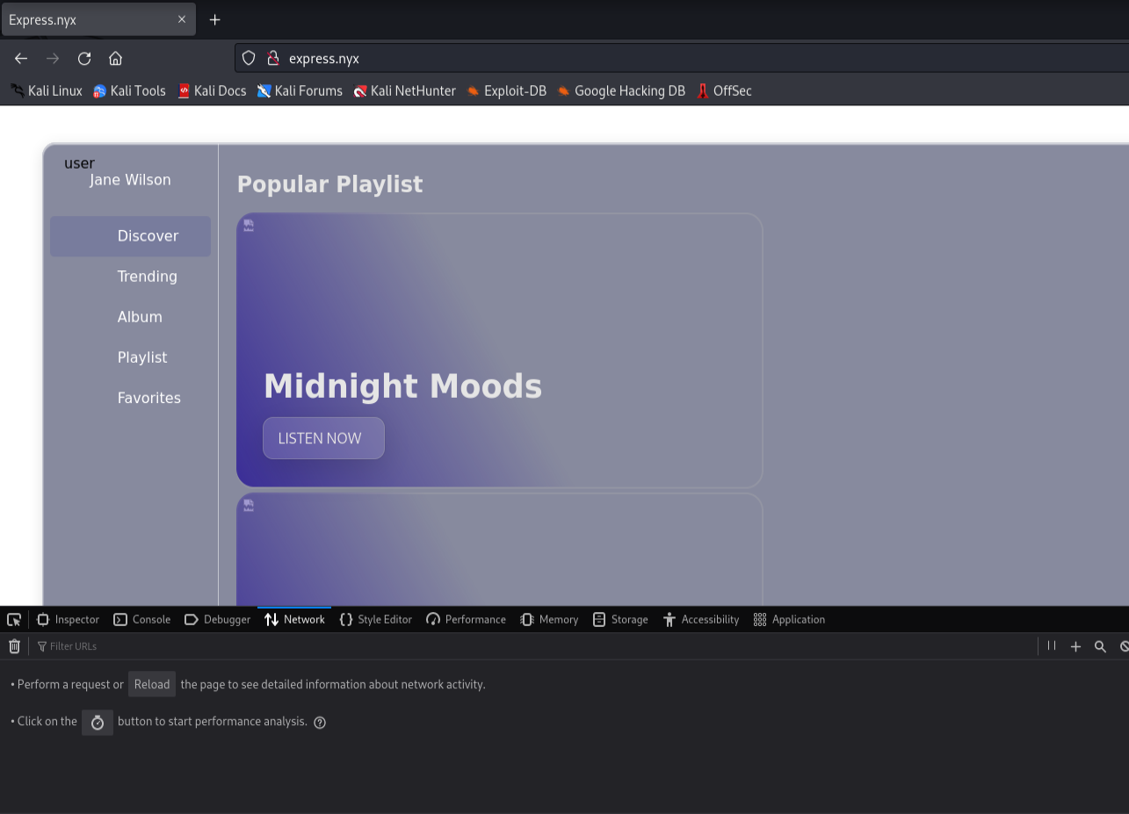The image size is (1129, 814).
Task: Reload the page using browser toolbar icon
Action: coord(84,59)
